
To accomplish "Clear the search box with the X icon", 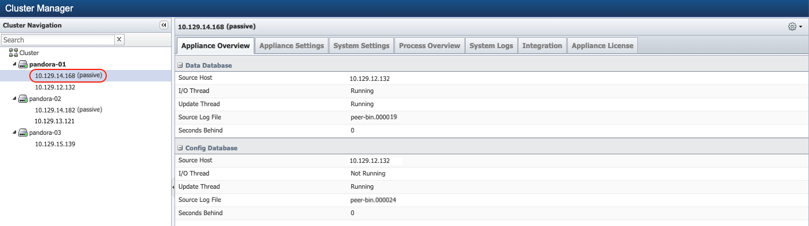I will click(x=119, y=40).
